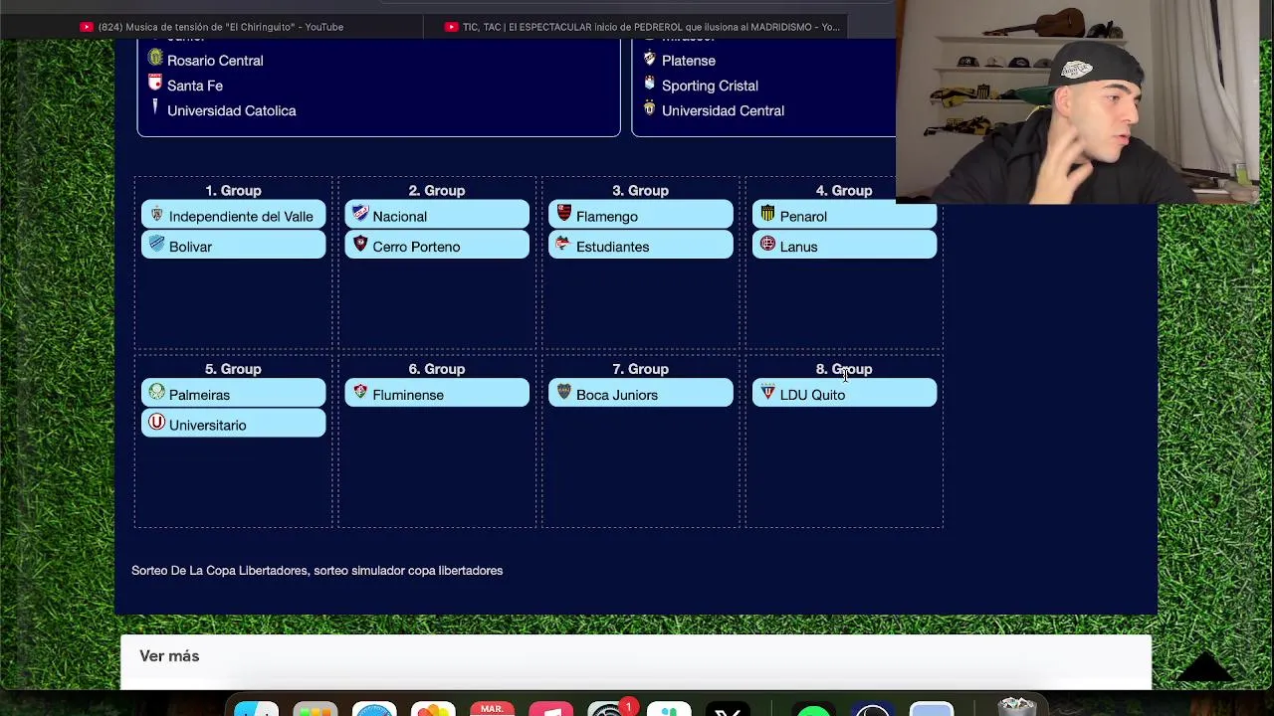
Task: Open Calendar from the dock
Action: 492,707
